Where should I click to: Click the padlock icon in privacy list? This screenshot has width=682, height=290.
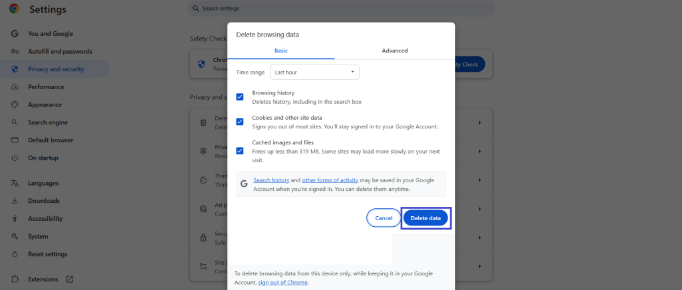click(203, 237)
